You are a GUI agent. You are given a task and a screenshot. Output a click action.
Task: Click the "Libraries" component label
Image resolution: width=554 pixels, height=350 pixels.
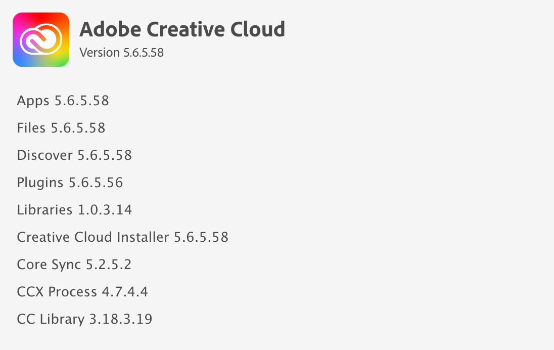(x=44, y=209)
